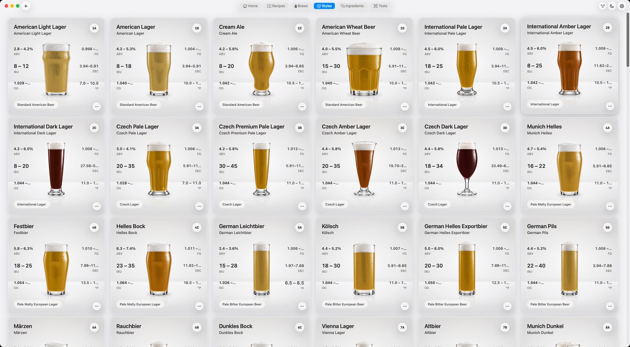Open settings via the gear icon
Viewport: 630px width, 347px height.
pos(622,6)
